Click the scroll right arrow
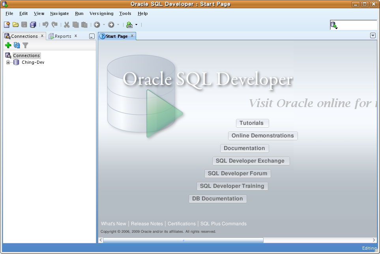 point(374,240)
